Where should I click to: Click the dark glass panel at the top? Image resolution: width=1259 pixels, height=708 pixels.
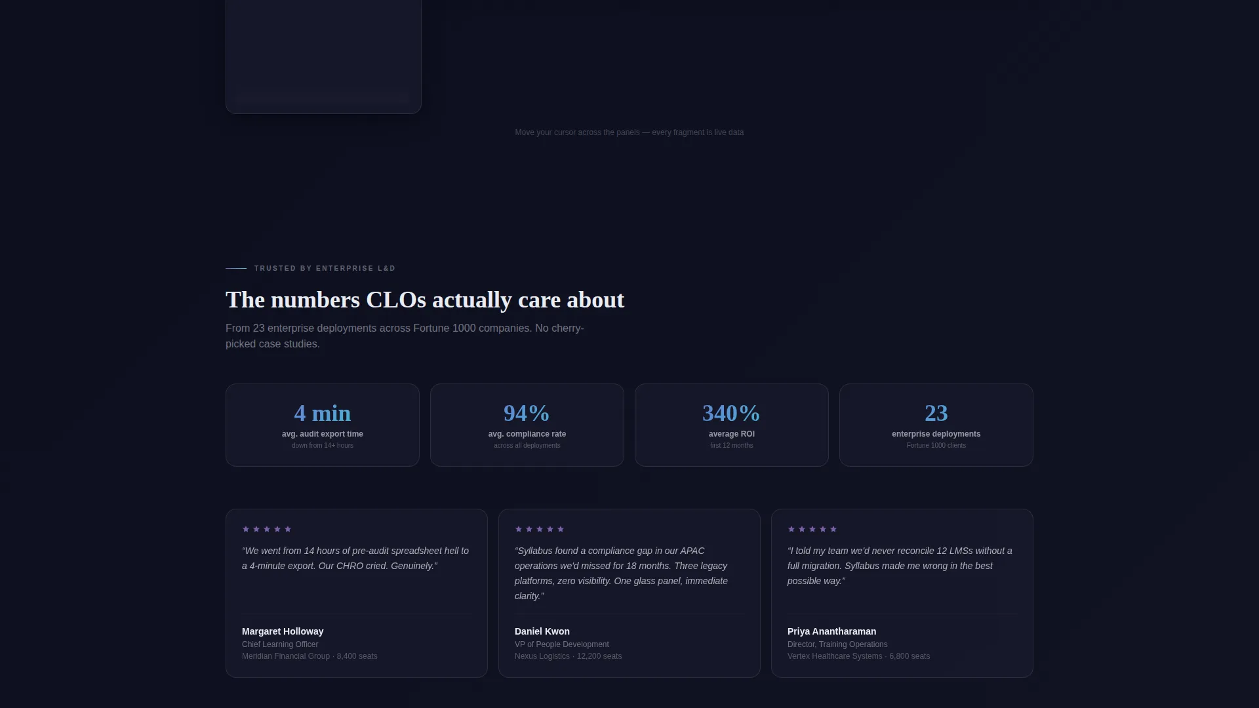click(x=323, y=56)
